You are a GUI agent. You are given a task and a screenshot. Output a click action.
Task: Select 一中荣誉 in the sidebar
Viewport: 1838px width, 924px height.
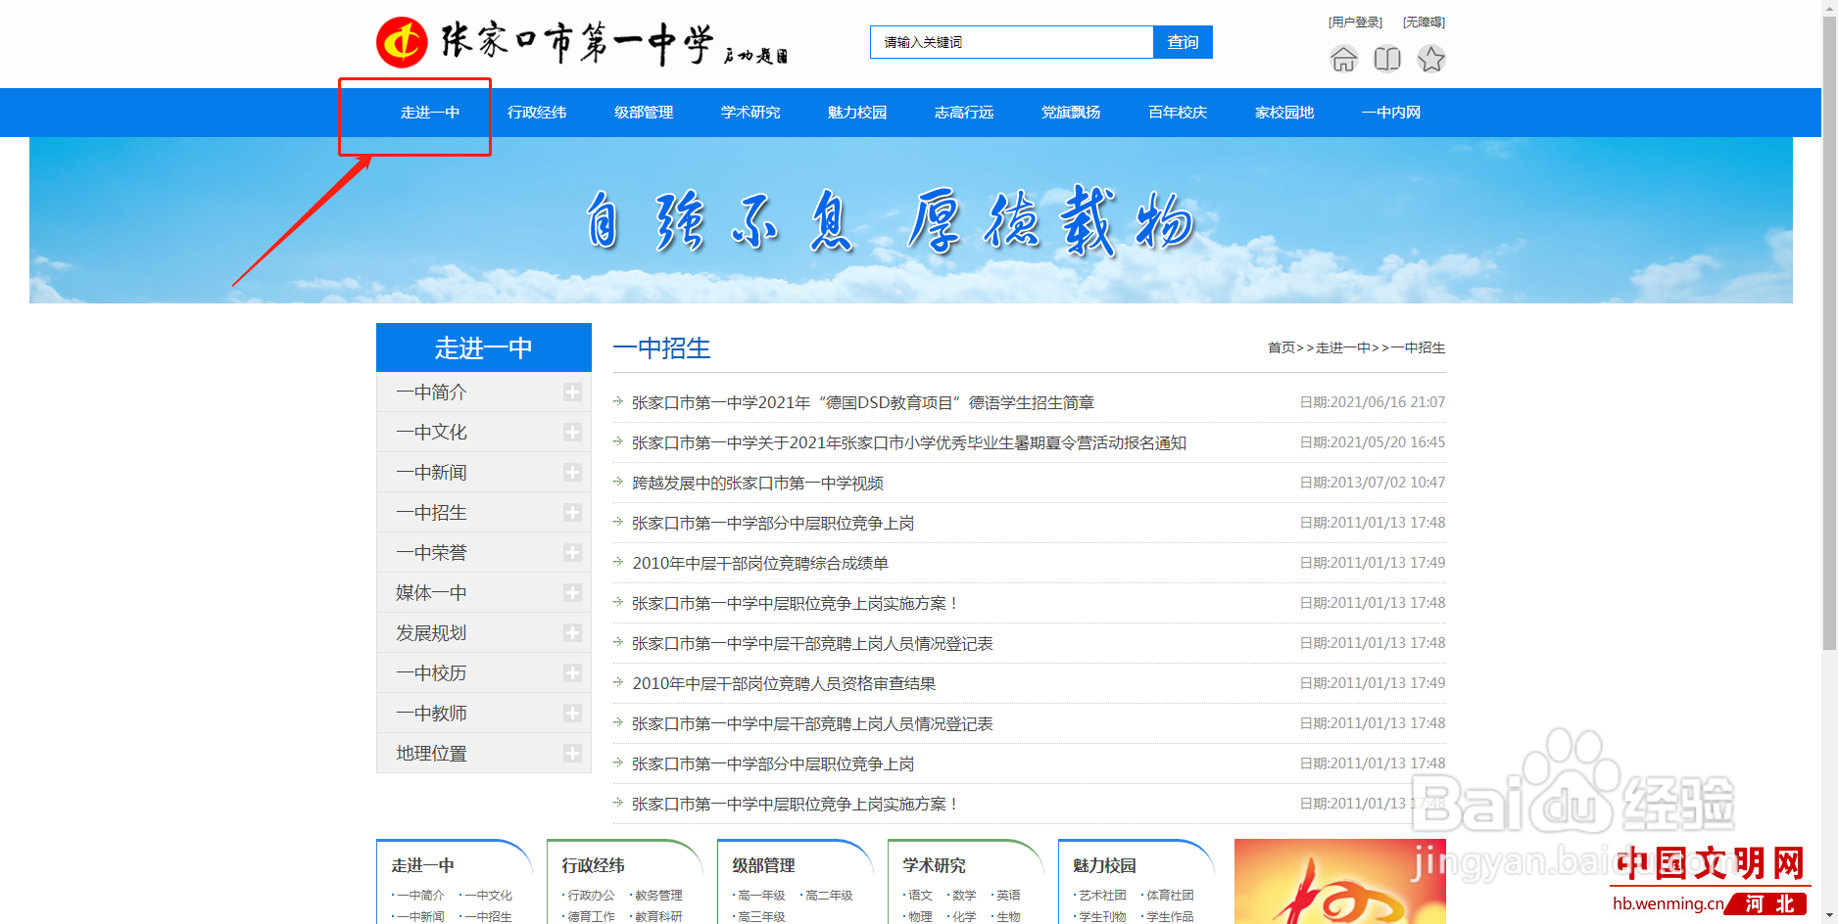428,552
